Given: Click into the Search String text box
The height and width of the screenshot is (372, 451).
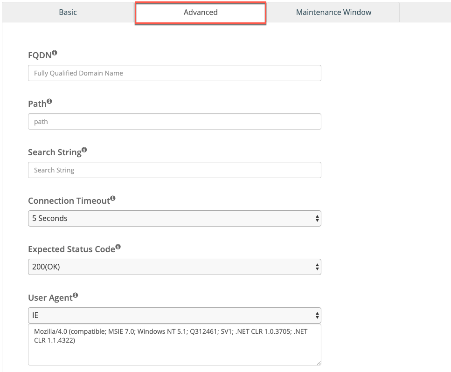Looking at the screenshot, I should pos(174,170).
